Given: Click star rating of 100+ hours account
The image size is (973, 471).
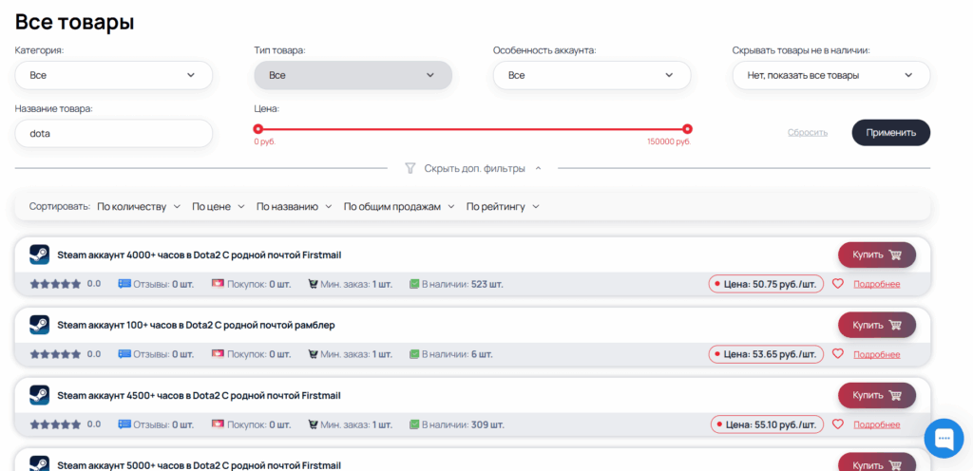Looking at the screenshot, I should pos(55,354).
